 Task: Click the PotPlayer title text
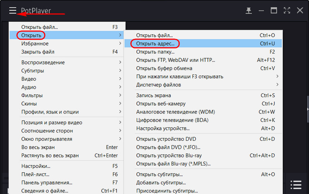(36, 11)
